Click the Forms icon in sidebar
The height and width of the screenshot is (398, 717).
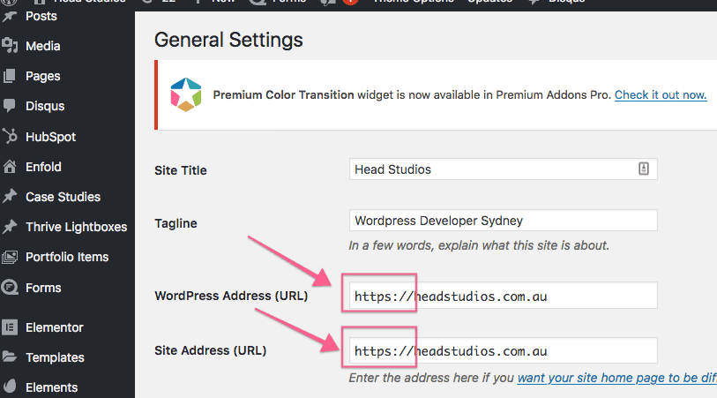tap(10, 288)
